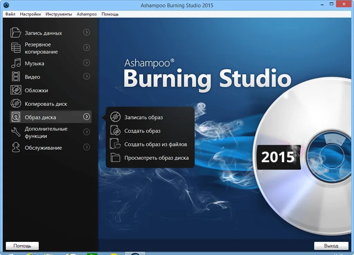Image resolution: width=354 pixels, height=255 pixels.
Task: Close the Burning Studio window
Action: 344,4
